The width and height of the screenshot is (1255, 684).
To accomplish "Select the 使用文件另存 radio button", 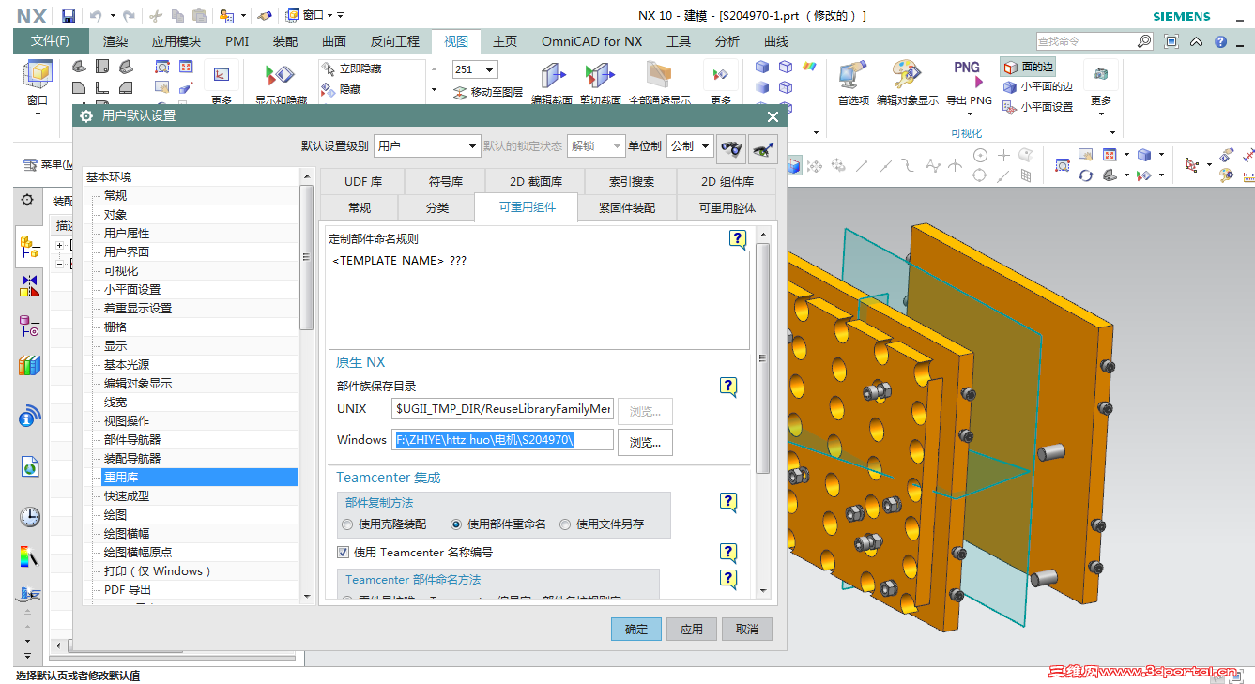I will pyautogui.click(x=565, y=524).
